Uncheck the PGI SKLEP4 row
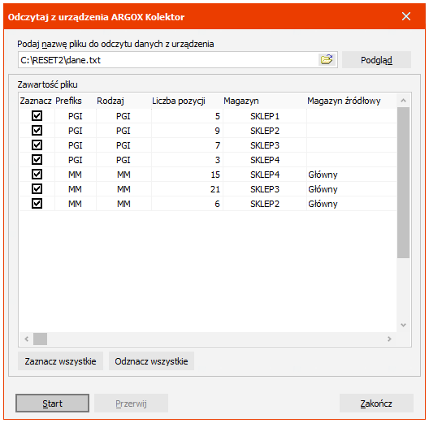This screenshot has width=429, height=423. pyautogui.click(x=37, y=160)
